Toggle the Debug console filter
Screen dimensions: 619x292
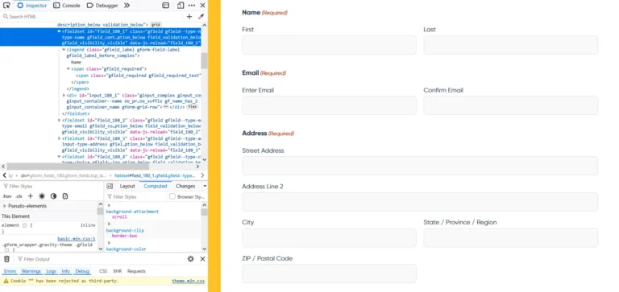coord(82,271)
